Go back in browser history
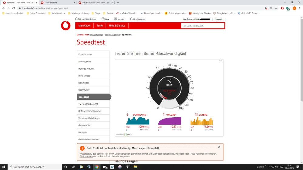This screenshot has width=303, height=170. (x=3, y=8)
